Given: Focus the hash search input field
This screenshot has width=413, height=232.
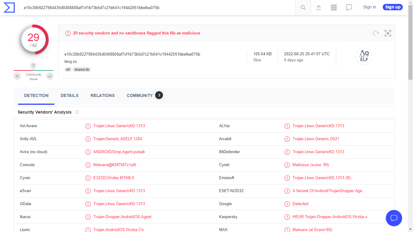Looking at the screenshot, I should click(157, 8).
